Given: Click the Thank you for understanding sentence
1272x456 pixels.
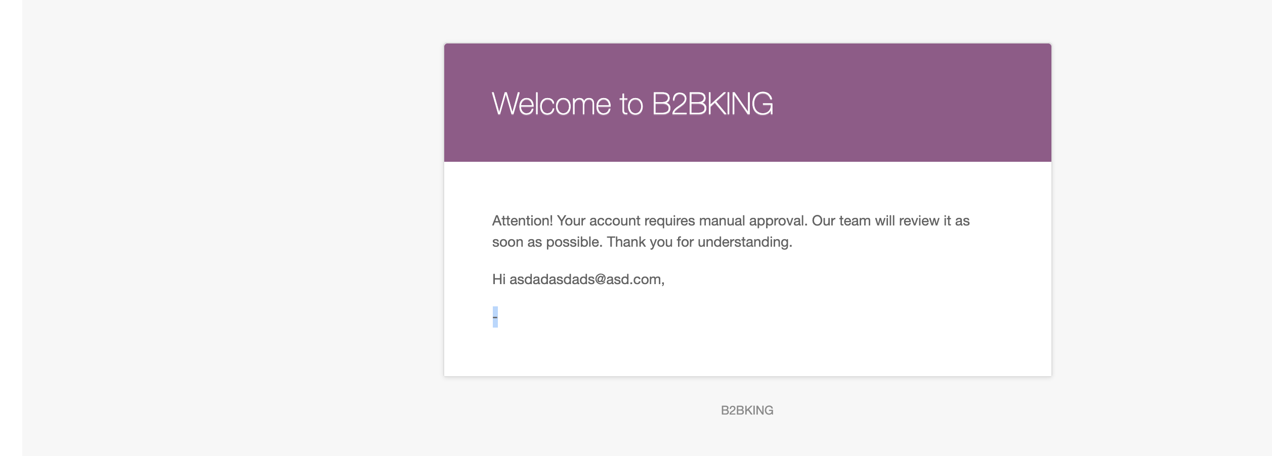Looking at the screenshot, I should (699, 242).
